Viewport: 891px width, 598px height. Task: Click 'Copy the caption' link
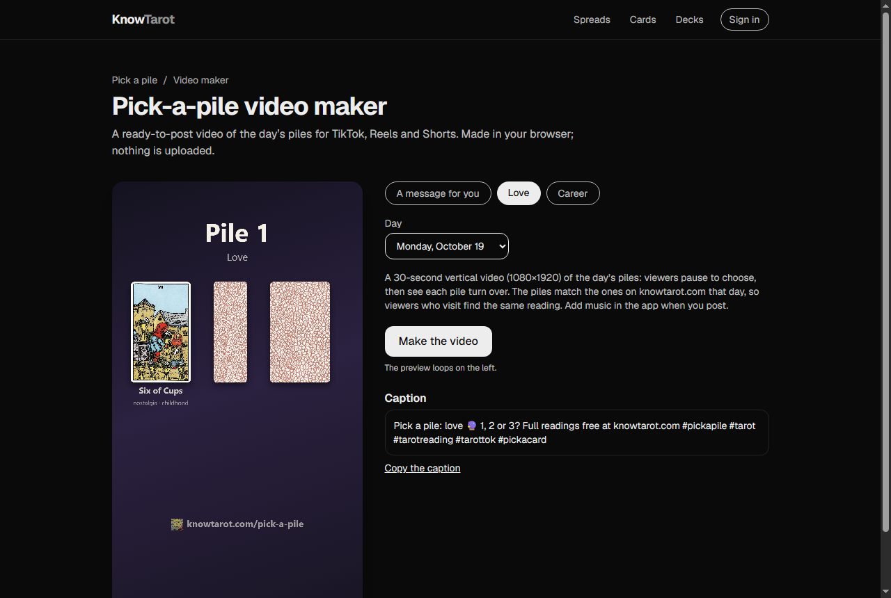pos(423,468)
